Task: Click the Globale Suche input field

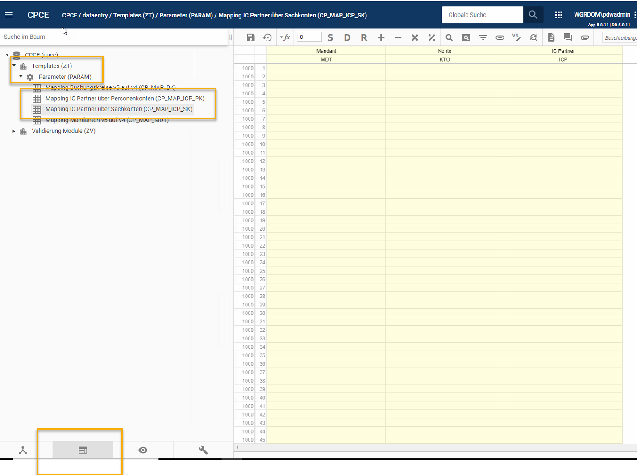Action: coord(482,15)
